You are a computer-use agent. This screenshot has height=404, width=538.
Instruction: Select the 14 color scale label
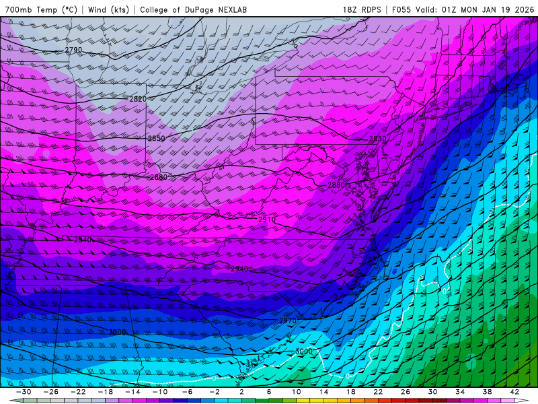323,392
